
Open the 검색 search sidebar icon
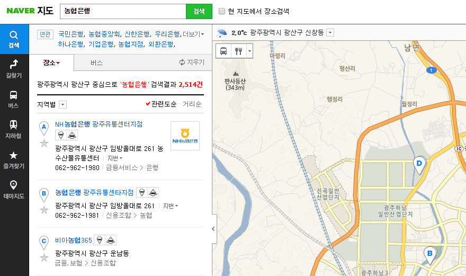click(x=14, y=39)
